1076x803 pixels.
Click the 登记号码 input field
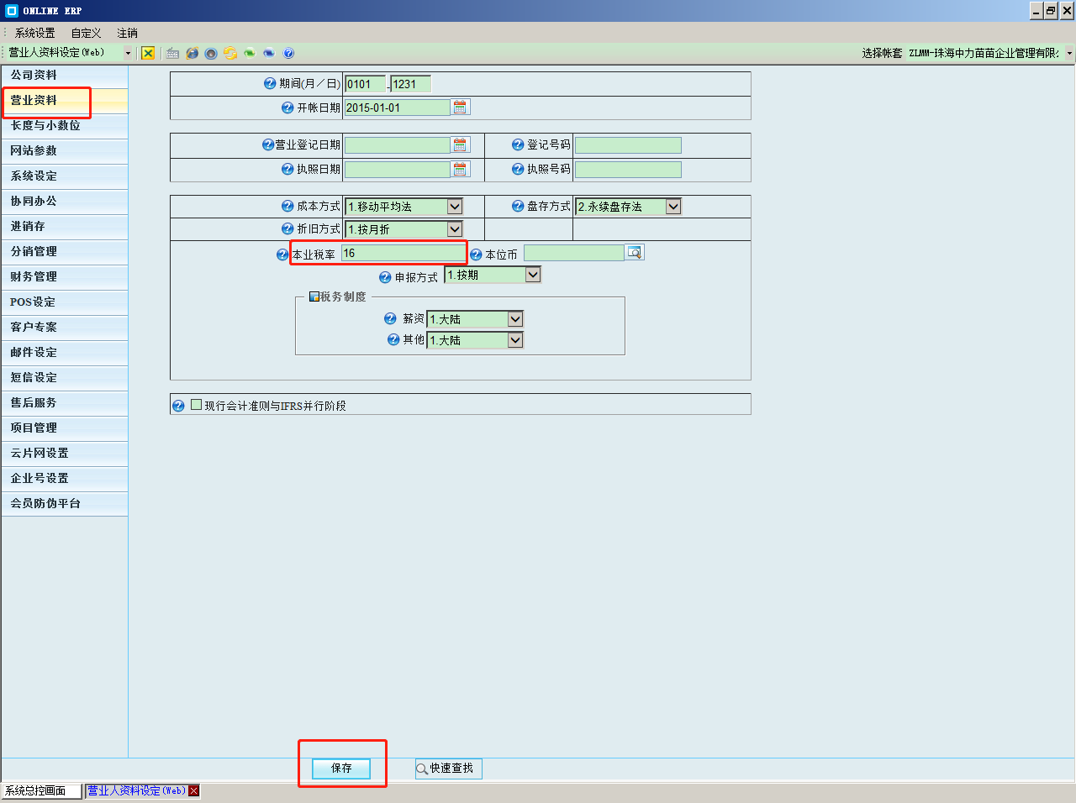click(628, 145)
